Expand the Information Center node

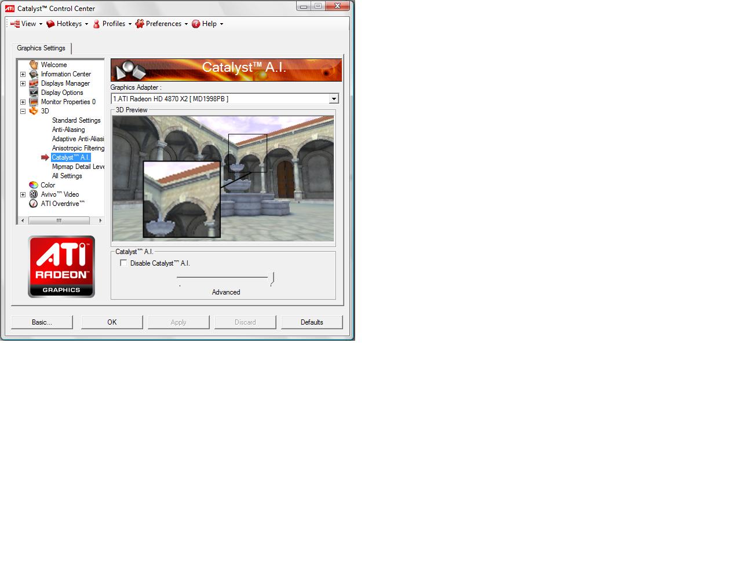click(x=23, y=74)
